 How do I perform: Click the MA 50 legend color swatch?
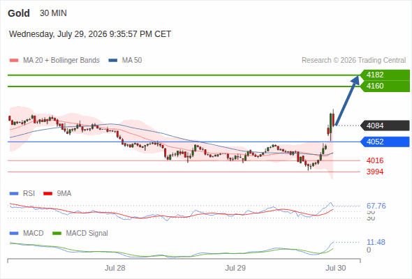(113, 61)
